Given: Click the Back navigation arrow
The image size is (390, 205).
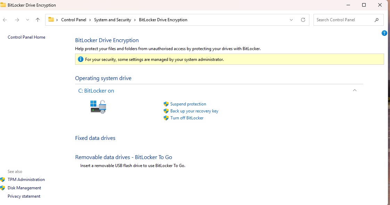Looking at the screenshot, I should click(x=5, y=20).
